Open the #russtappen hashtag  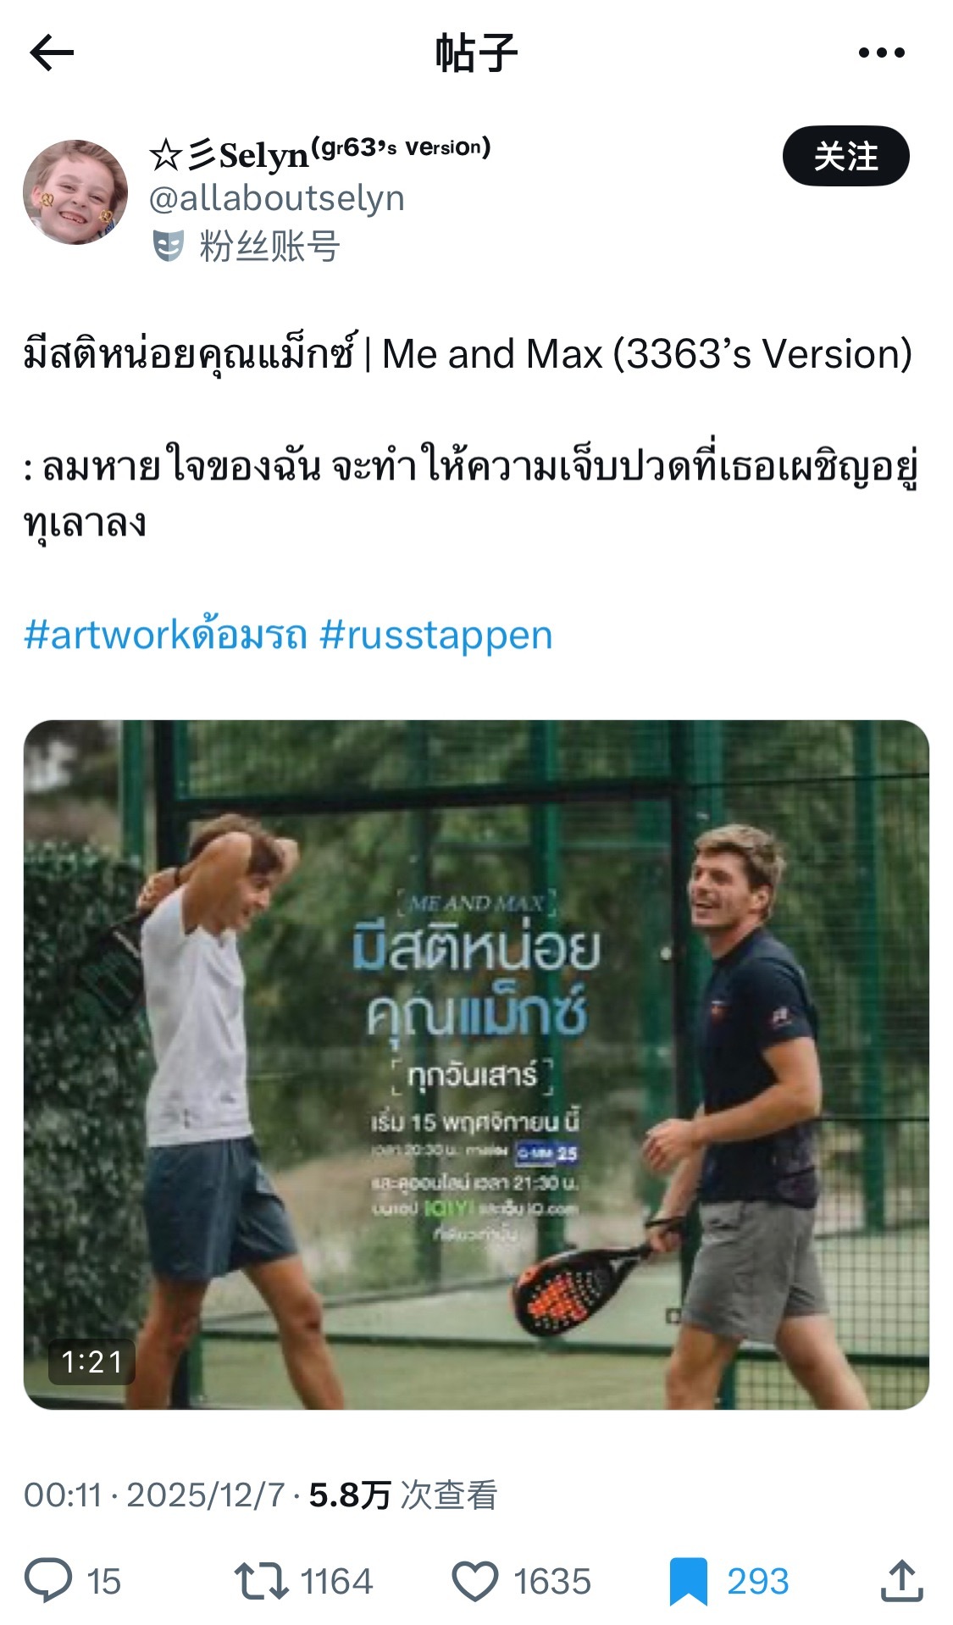[x=436, y=635]
